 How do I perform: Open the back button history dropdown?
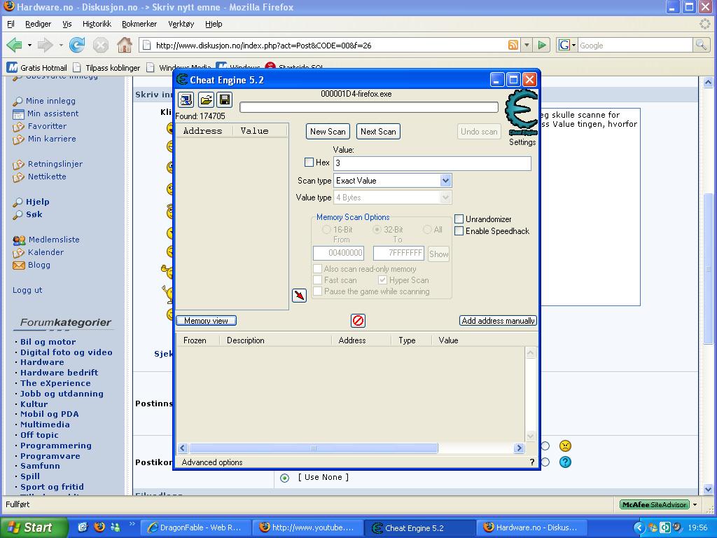[29, 45]
